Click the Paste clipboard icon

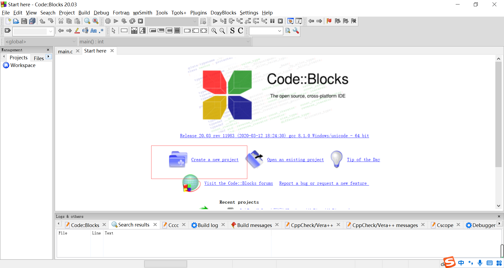point(77,21)
